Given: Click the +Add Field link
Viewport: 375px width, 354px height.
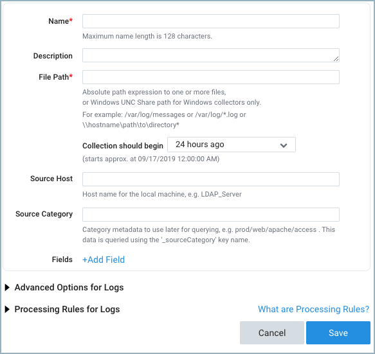Looking at the screenshot, I should tap(104, 260).
